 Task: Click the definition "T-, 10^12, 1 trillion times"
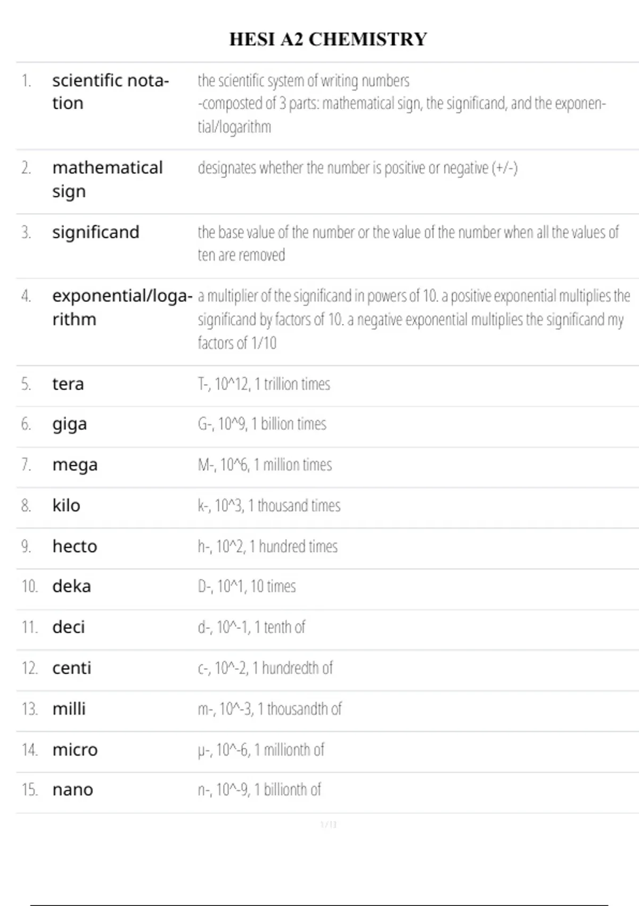point(264,384)
